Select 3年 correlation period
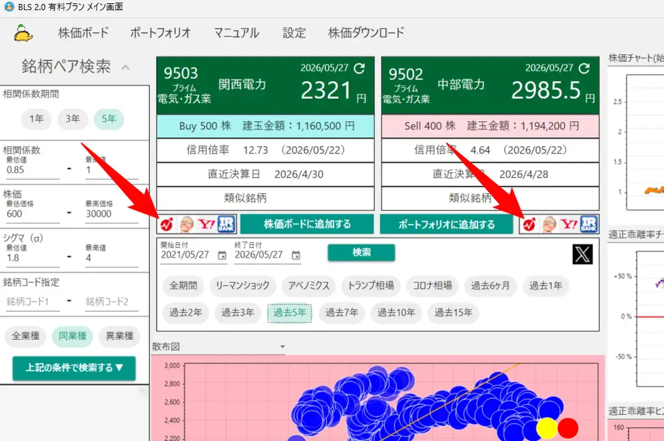Image resolution: width=664 pixels, height=441 pixels. click(x=72, y=118)
